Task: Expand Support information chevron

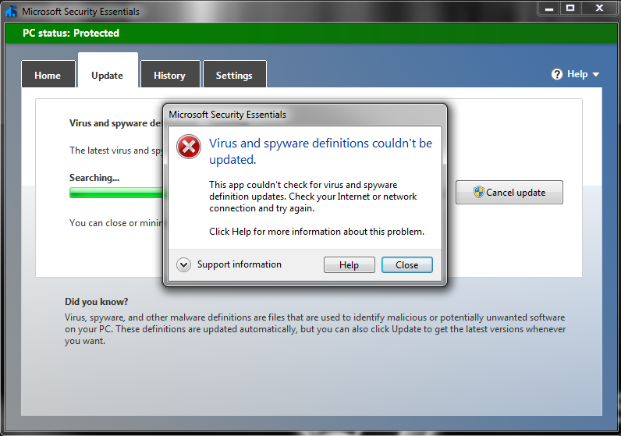Action: [x=184, y=264]
